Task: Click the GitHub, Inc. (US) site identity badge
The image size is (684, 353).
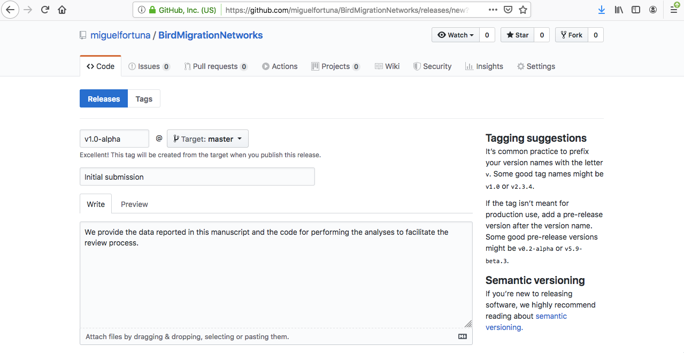Action: point(182,10)
